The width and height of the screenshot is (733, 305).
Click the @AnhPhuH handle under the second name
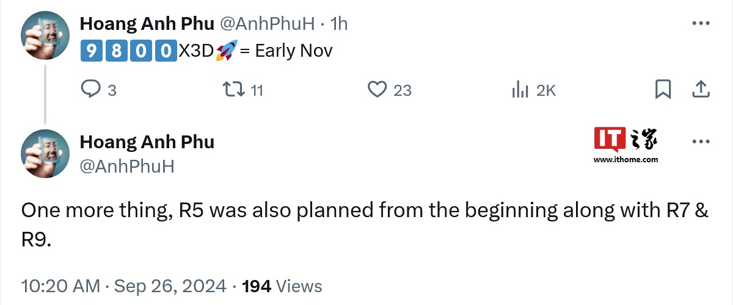[127, 165]
